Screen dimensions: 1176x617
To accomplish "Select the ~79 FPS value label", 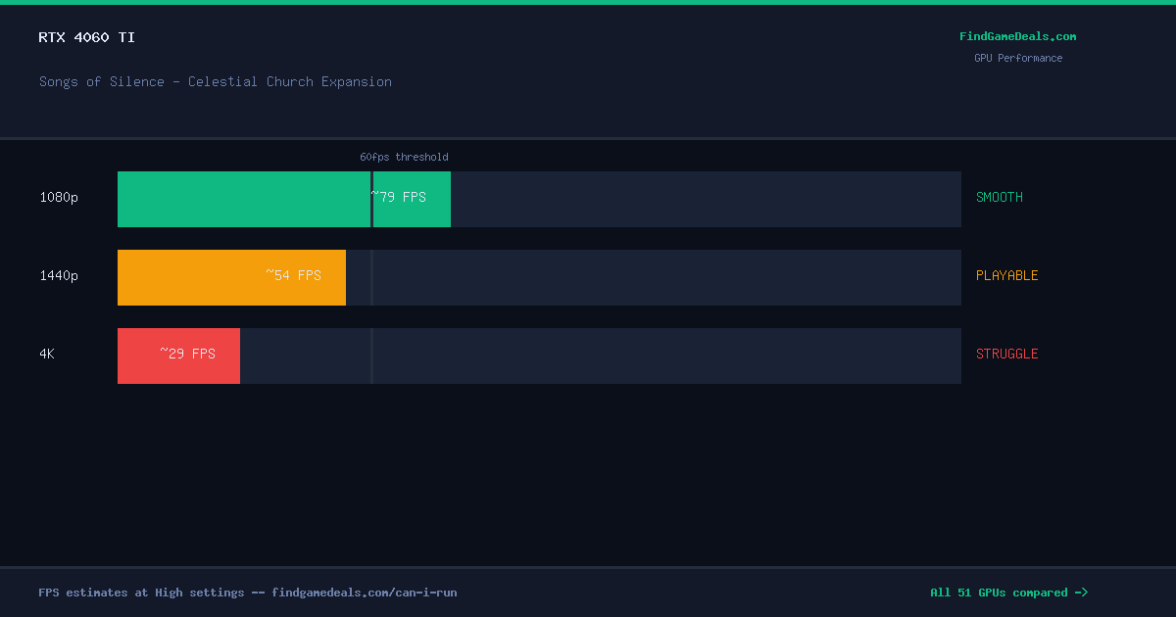I will pos(398,197).
